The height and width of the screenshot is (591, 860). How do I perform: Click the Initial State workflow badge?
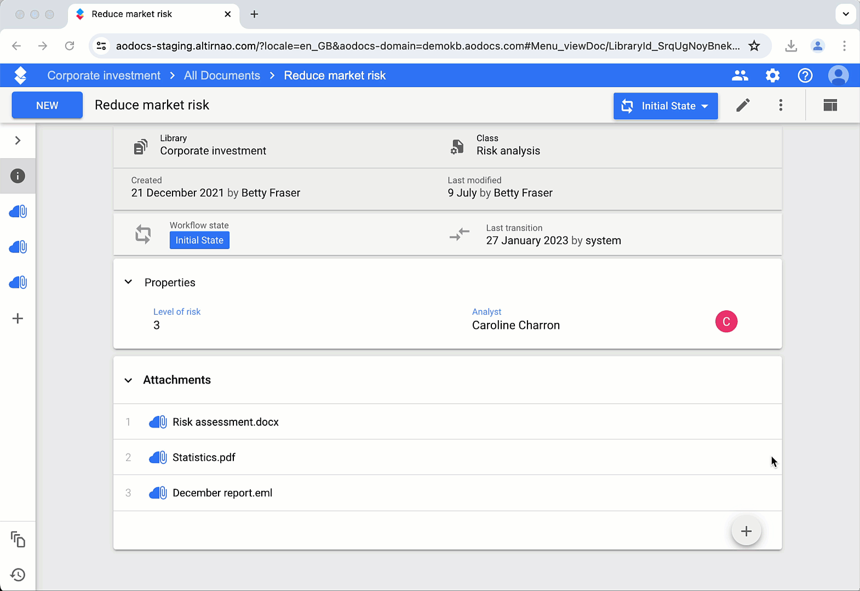pos(199,240)
